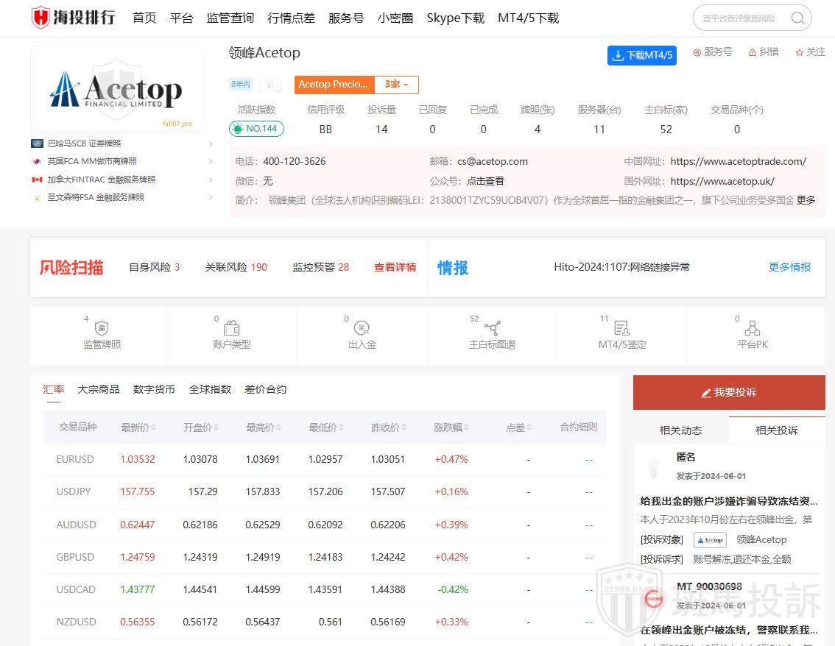
Task: Click the 下载MT4/5 button
Action: coord(641,55)
